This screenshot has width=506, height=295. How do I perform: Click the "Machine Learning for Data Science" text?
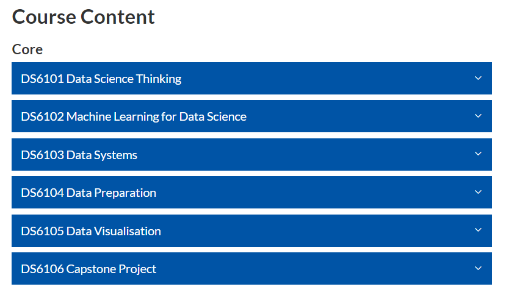[x=156, y=116]
